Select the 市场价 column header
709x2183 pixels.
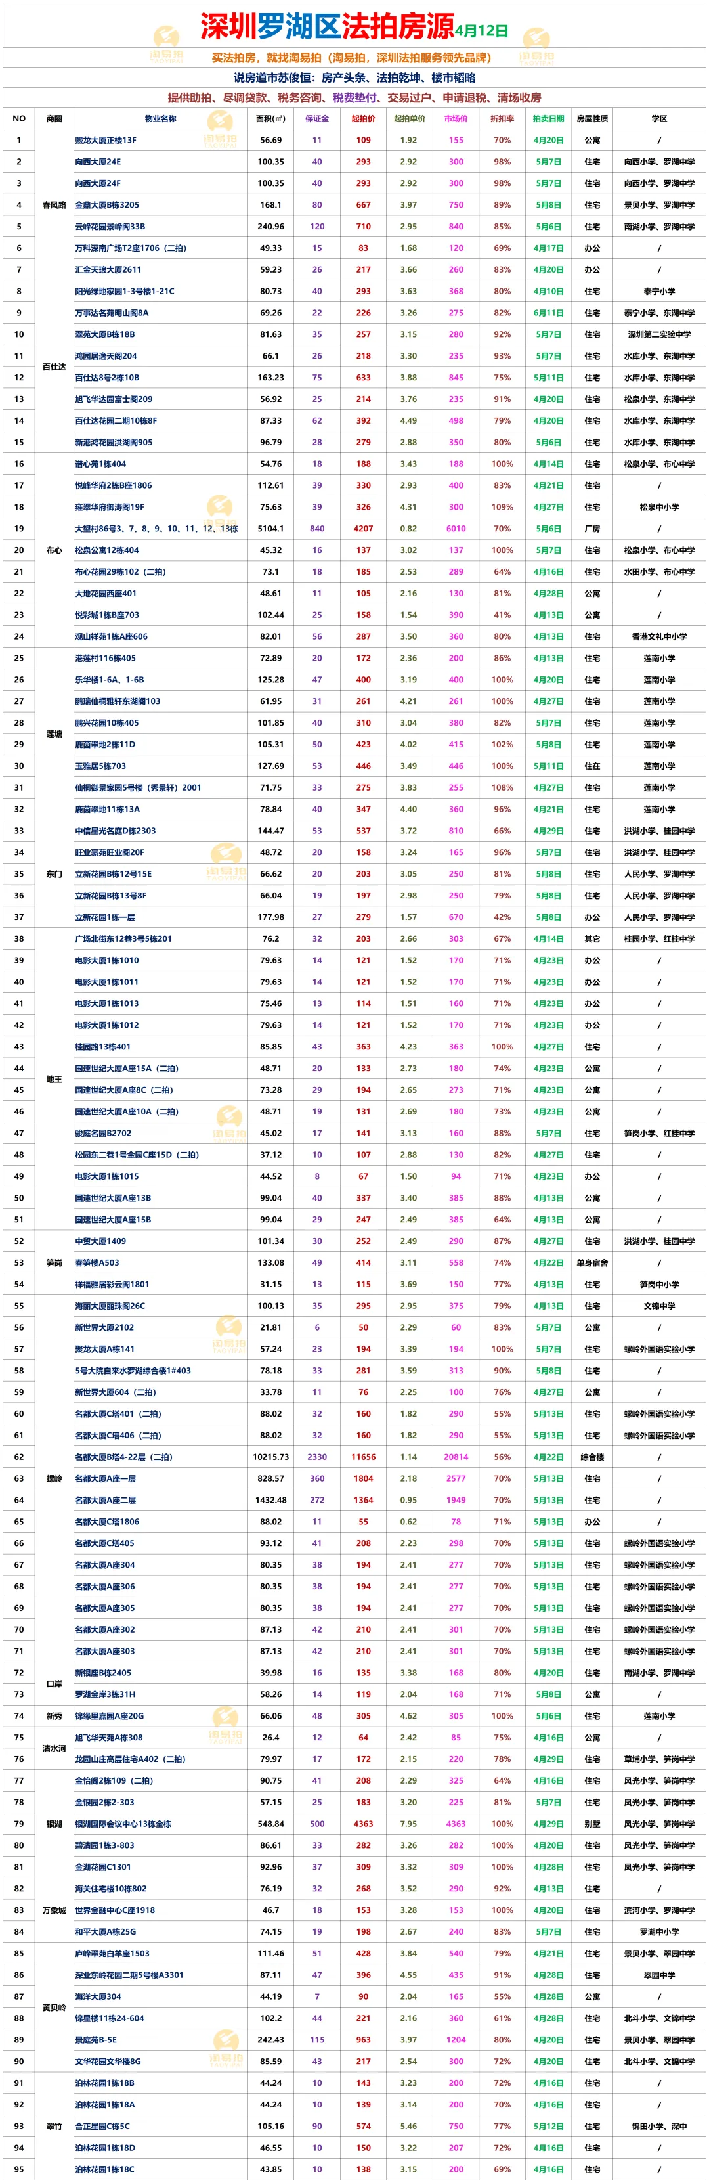coord(456,119)
